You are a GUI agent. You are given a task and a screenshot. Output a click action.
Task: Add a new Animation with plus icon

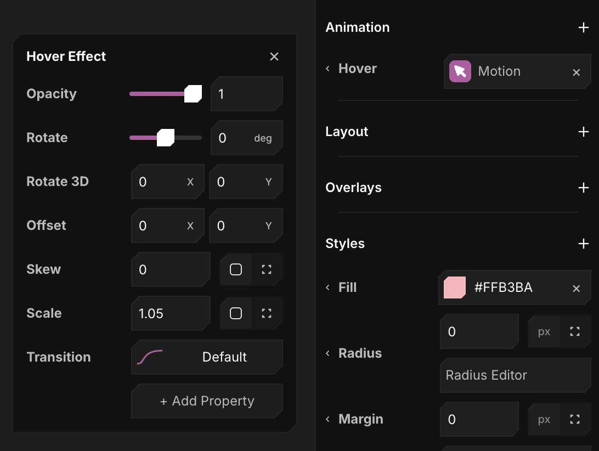(583, 27)
